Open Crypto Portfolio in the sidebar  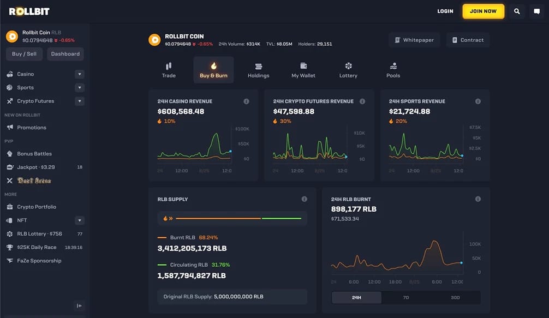click(37, 207)
